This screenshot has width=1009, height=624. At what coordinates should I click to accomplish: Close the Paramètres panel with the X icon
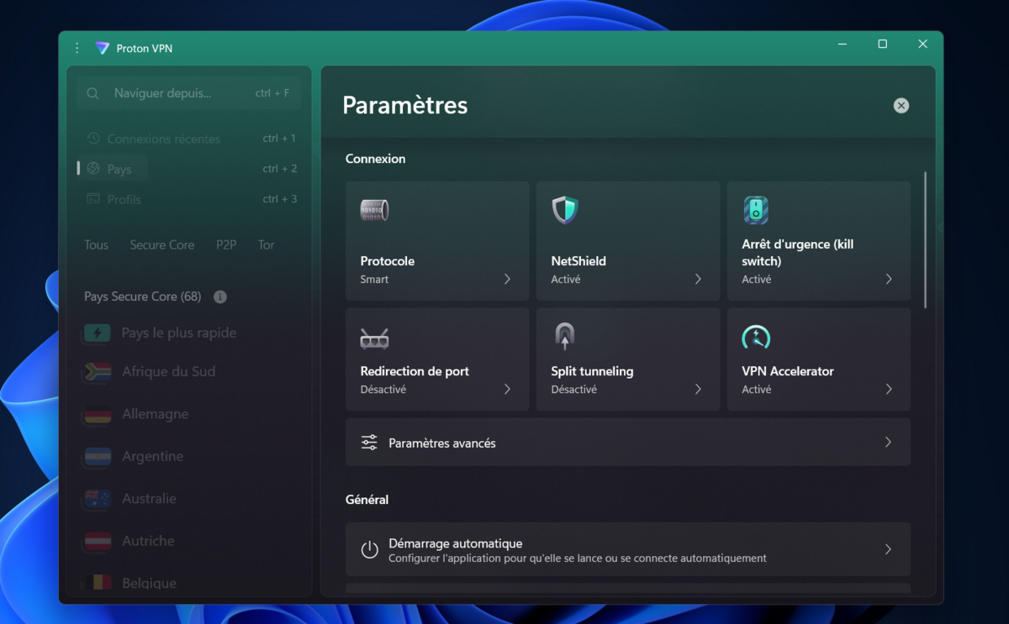point(901,106)
